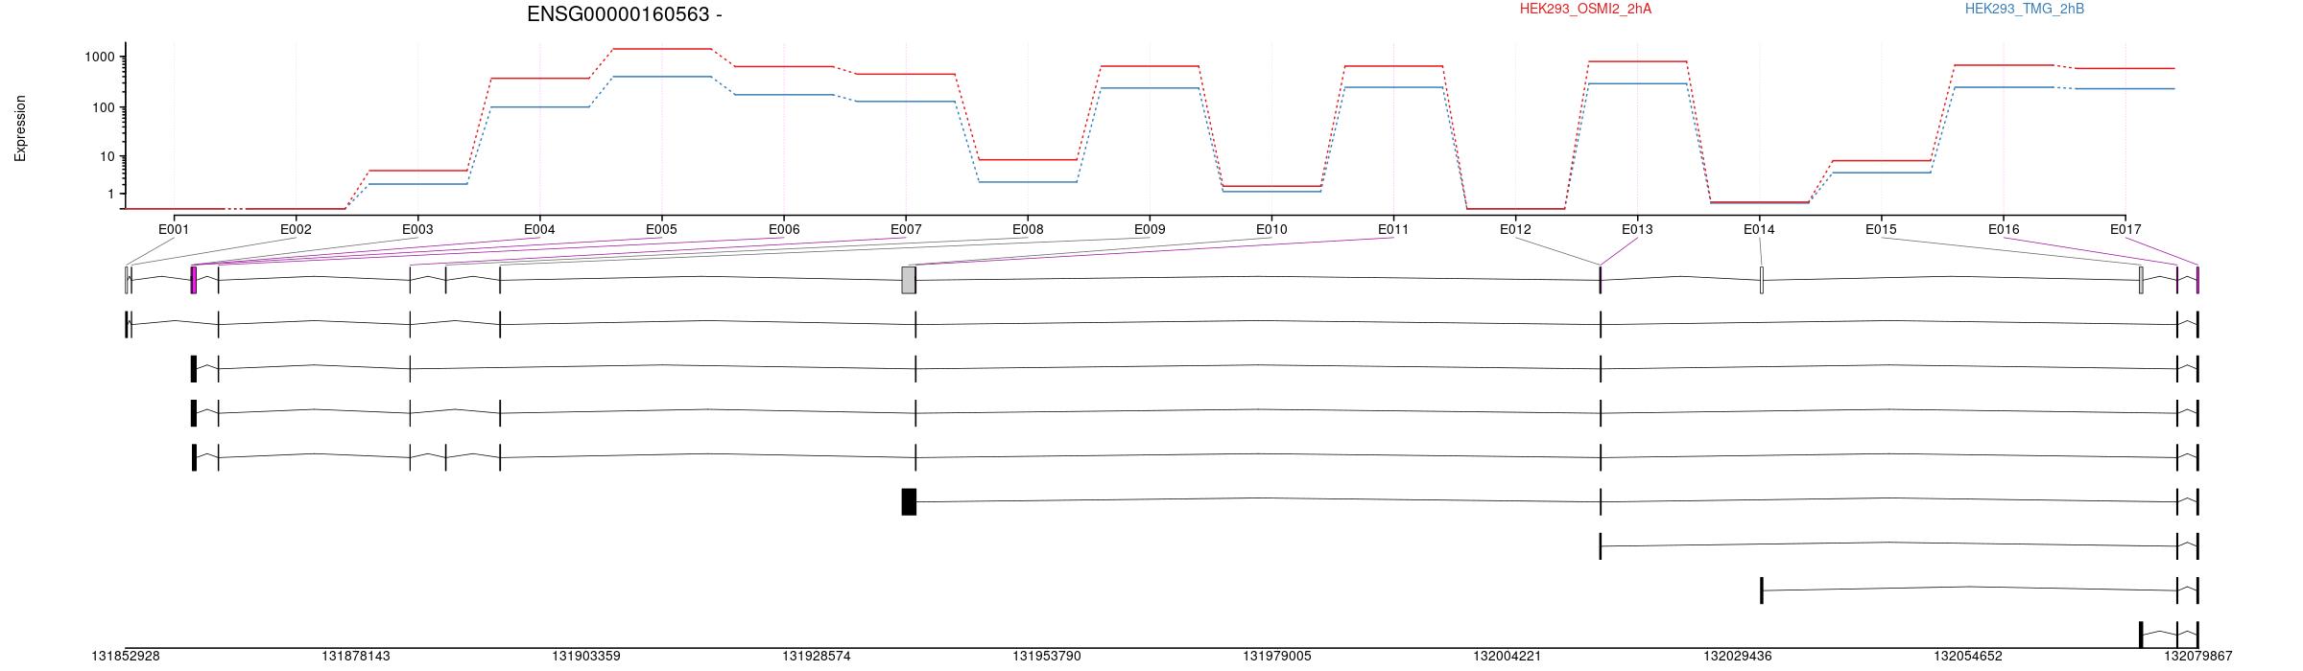This screenshot has height=671, width=2303.
Task: Click exon label E006
Action: pyautogui.click(x=784, y=229)
